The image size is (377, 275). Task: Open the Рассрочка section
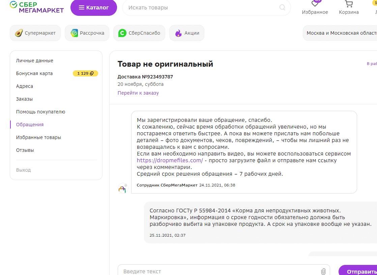pyautogui.click(x=87, y=33)
